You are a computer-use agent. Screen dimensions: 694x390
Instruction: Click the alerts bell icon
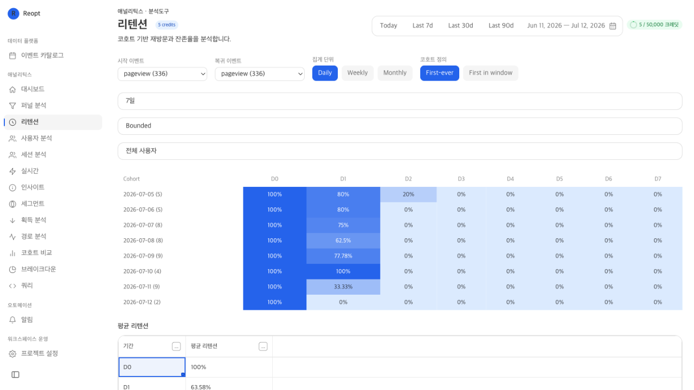tap(12, 320)
